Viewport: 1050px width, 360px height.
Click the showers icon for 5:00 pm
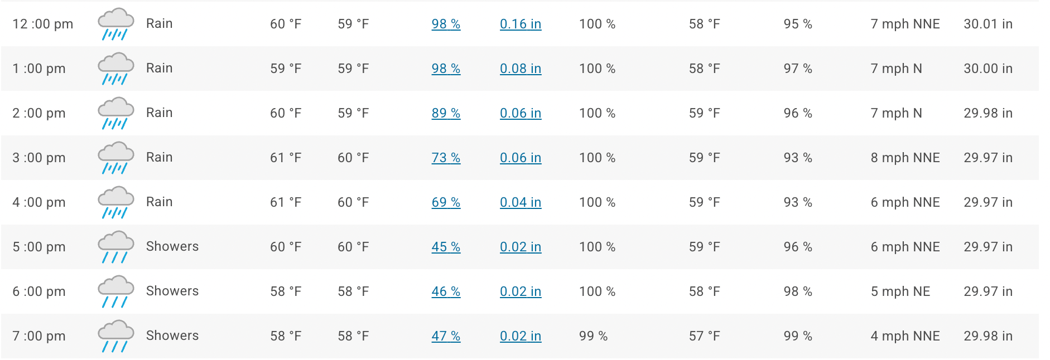point(115,247)
